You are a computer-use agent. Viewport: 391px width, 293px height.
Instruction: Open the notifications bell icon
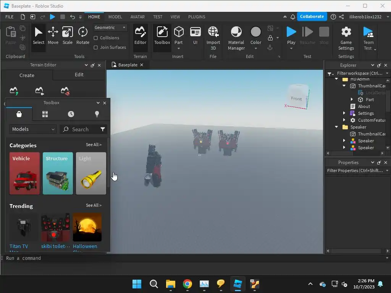click(x=293, y=17)
